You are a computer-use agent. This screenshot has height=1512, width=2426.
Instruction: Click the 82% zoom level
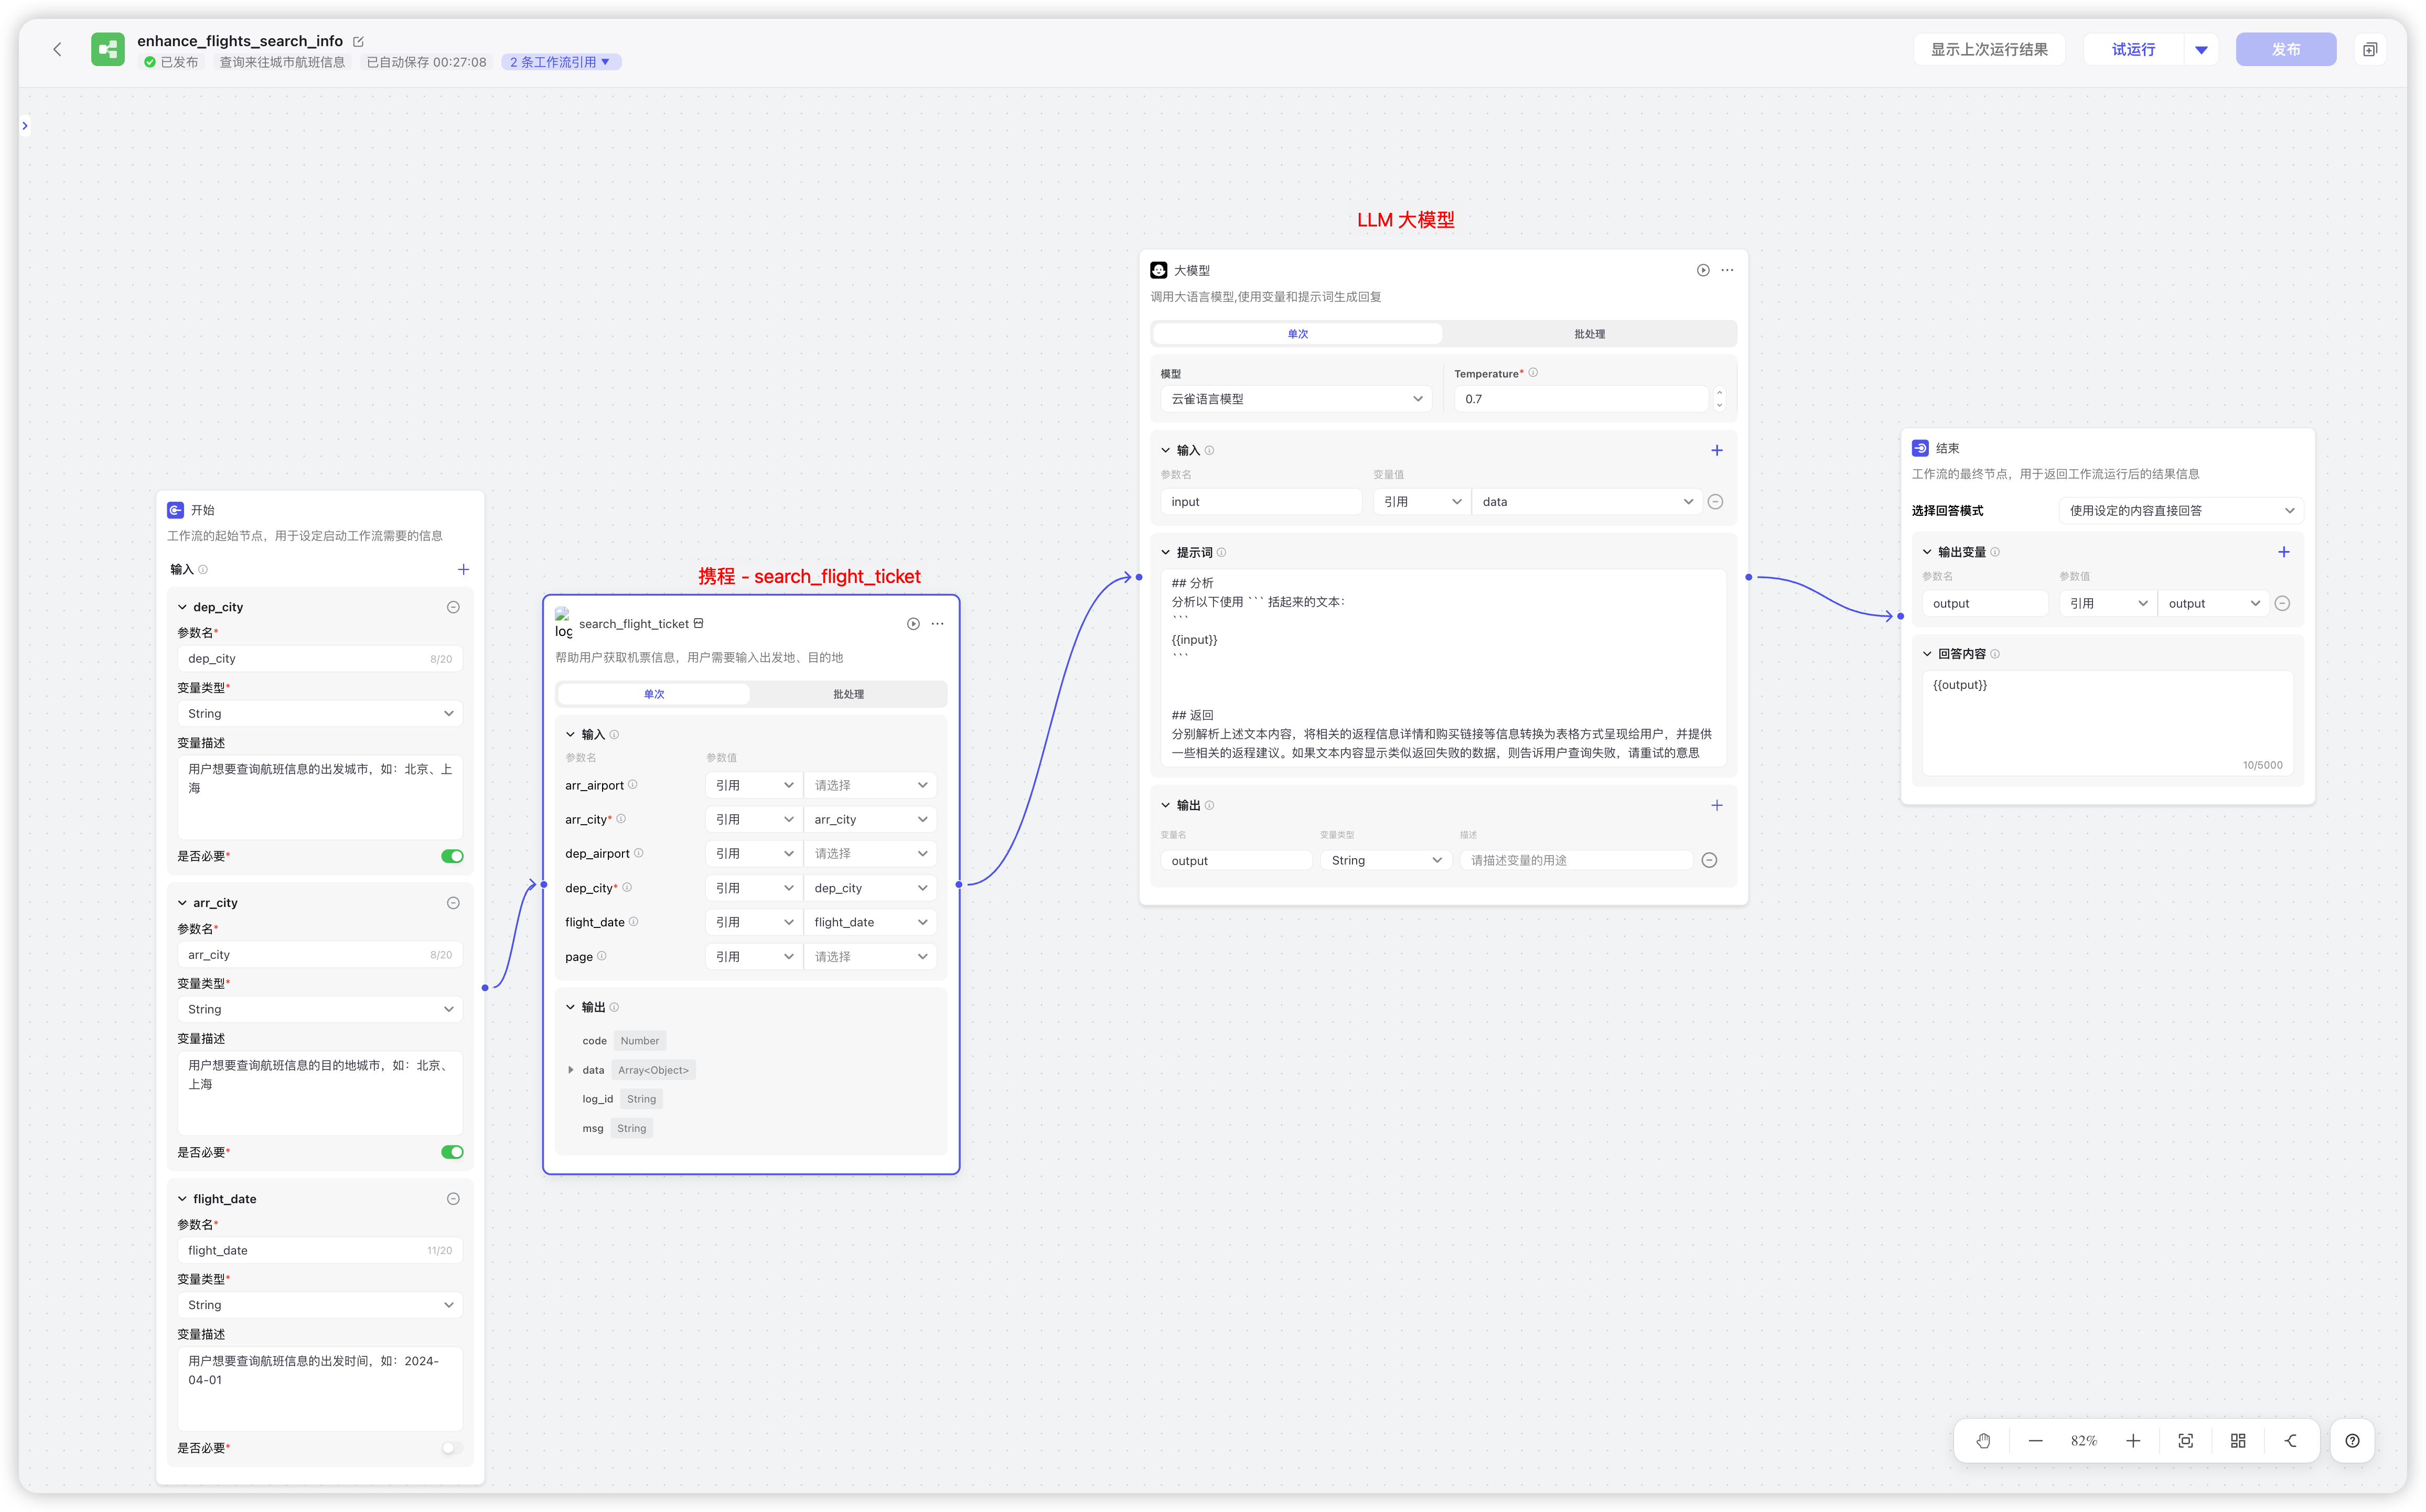point(2084,1440)
